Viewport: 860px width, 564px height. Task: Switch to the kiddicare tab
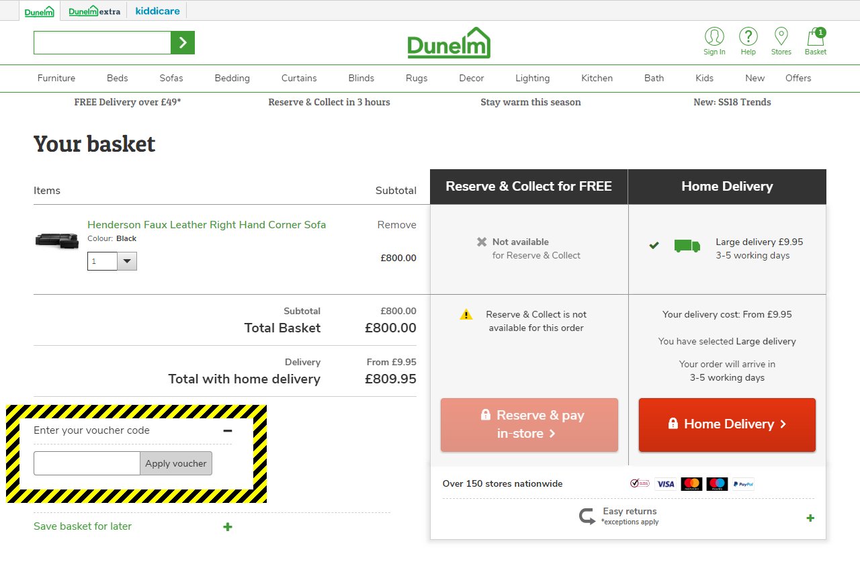coord(157,11)
